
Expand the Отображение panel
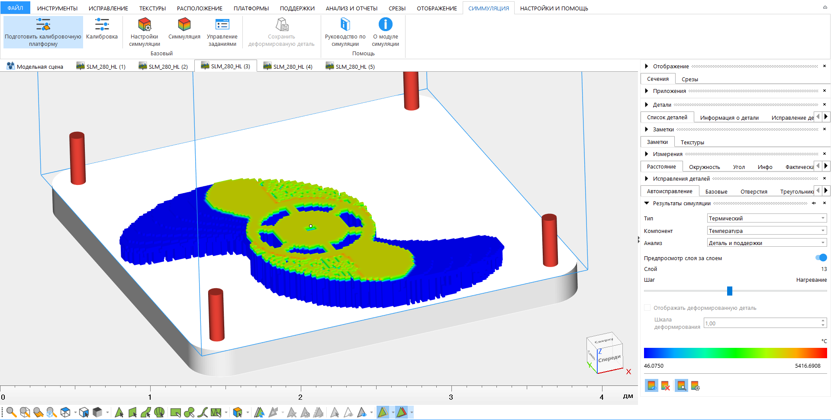[x=647, y=66]
